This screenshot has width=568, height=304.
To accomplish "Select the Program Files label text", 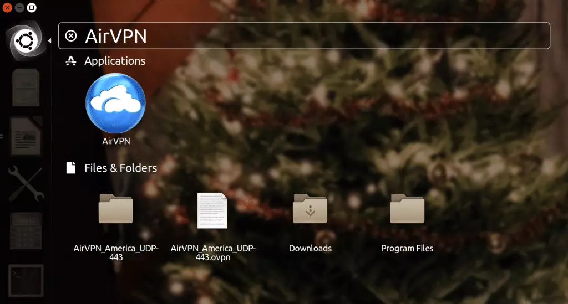I will (x=407, y=248).
